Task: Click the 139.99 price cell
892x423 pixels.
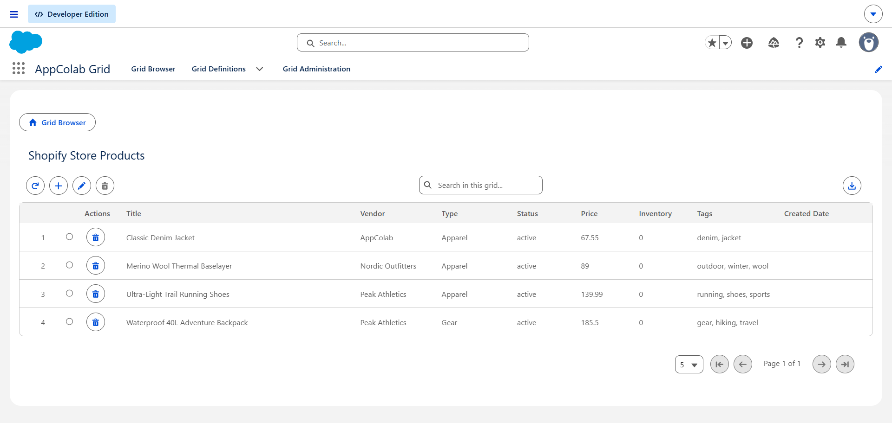Action: coord(592,294)
